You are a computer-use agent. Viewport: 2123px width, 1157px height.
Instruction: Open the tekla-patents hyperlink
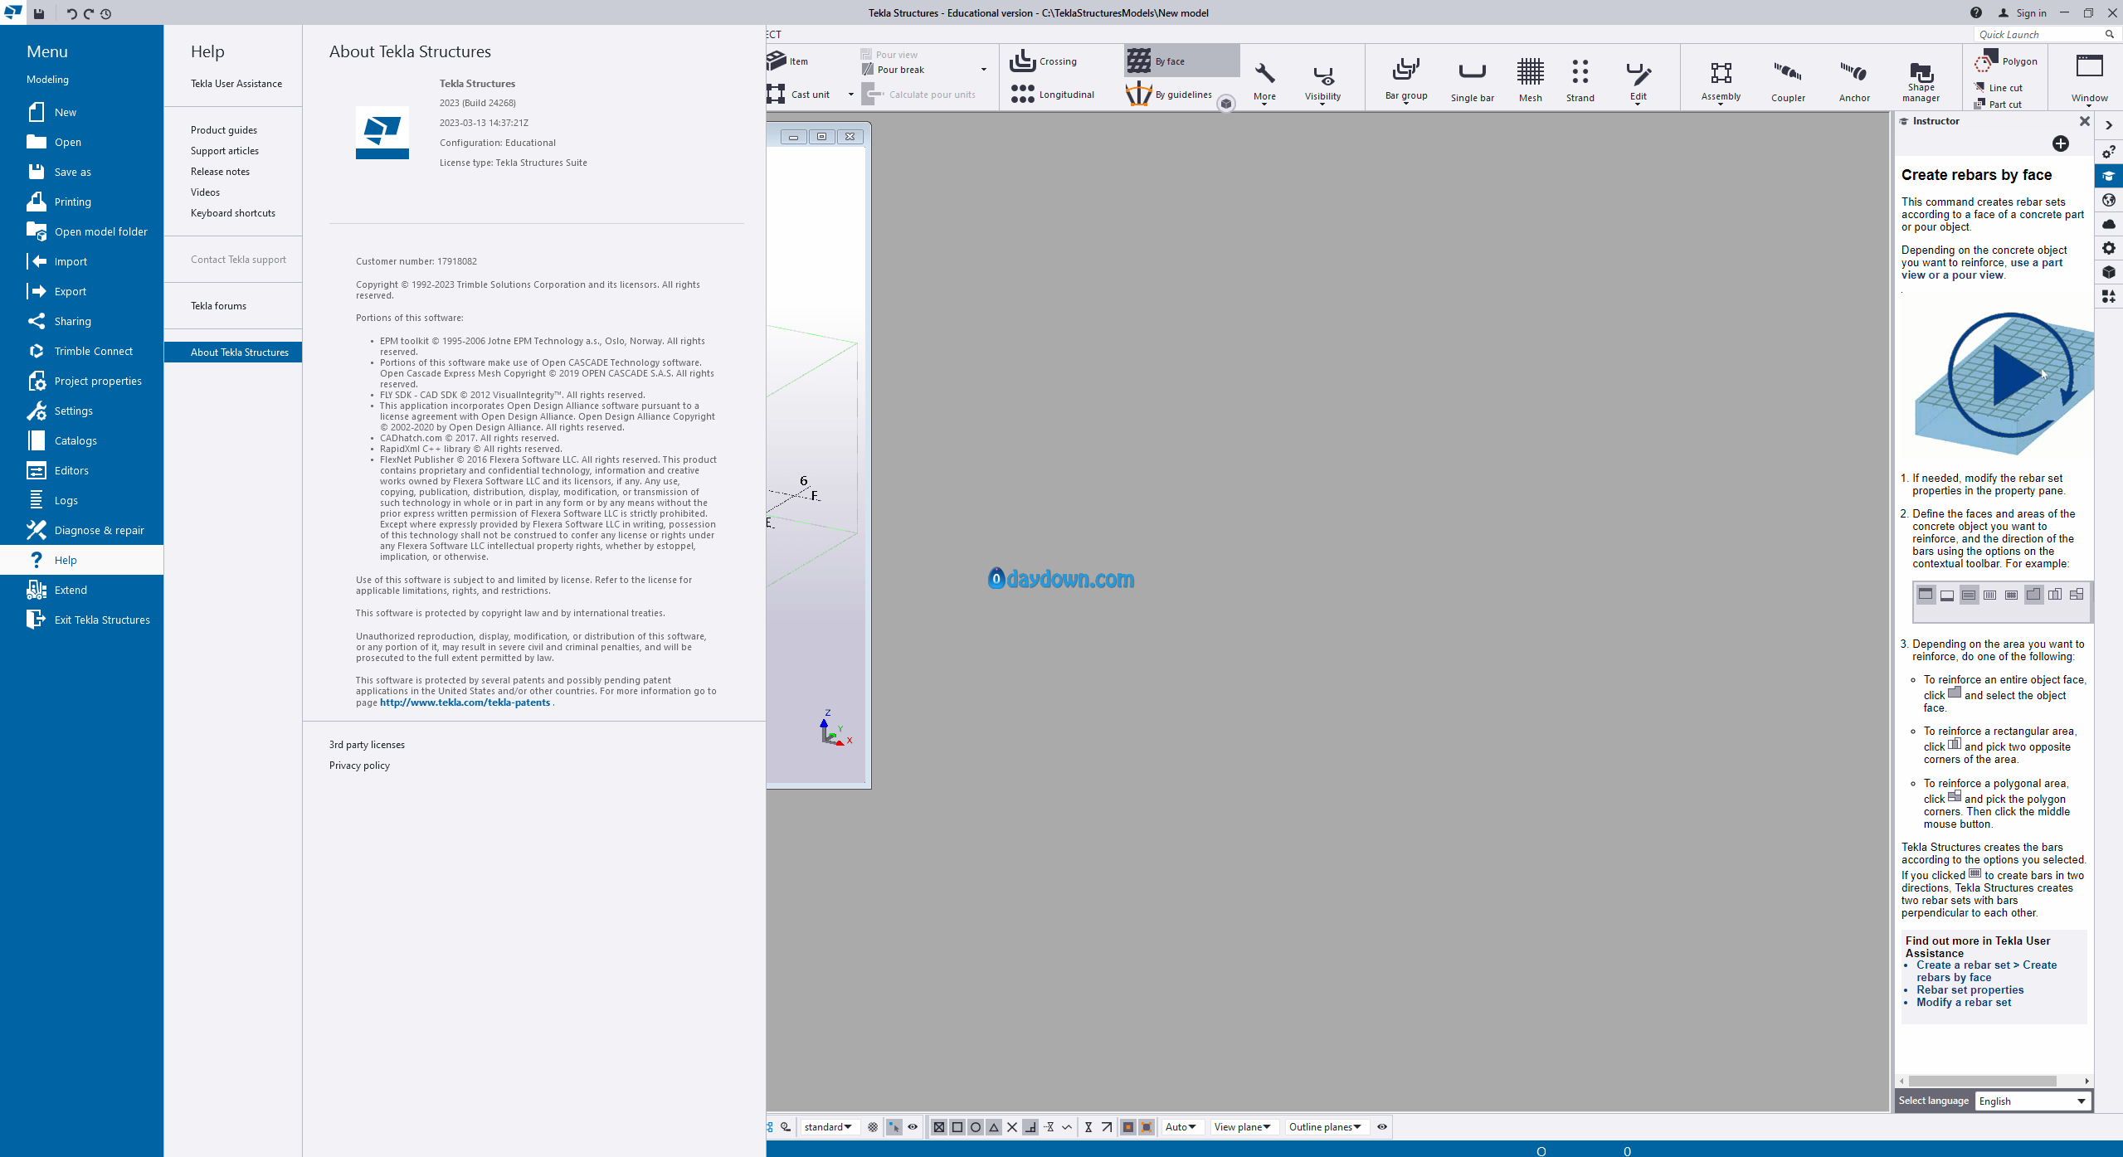pyautogui.click(x=465, y=702)
